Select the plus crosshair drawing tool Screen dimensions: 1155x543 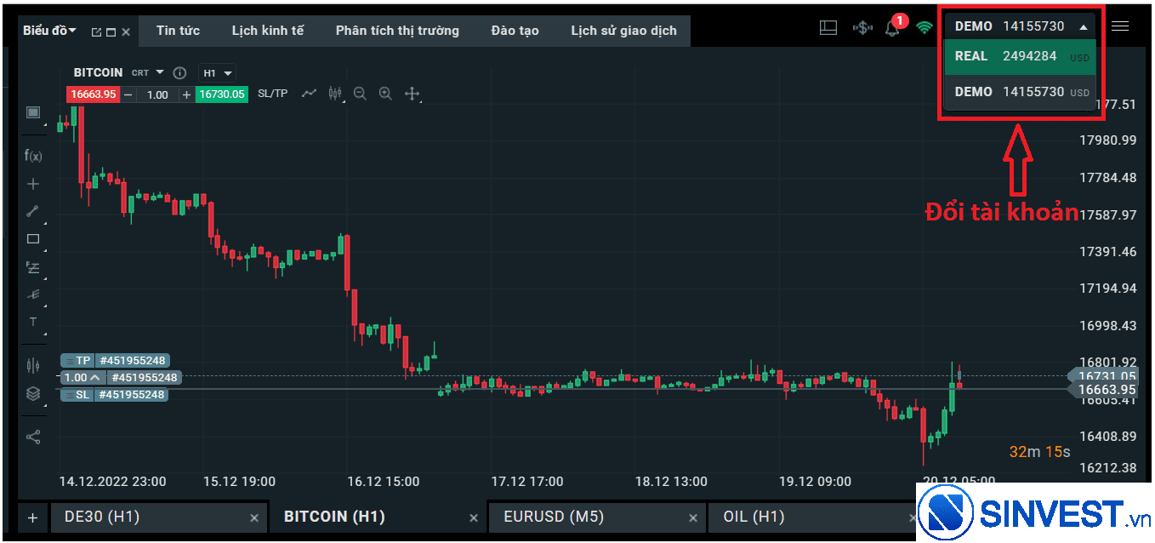(x=33, y=184)
